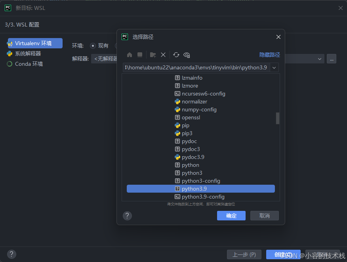Click the pip3 Python icon
Viewport: 347px width, 262px height.
point(177,133)
